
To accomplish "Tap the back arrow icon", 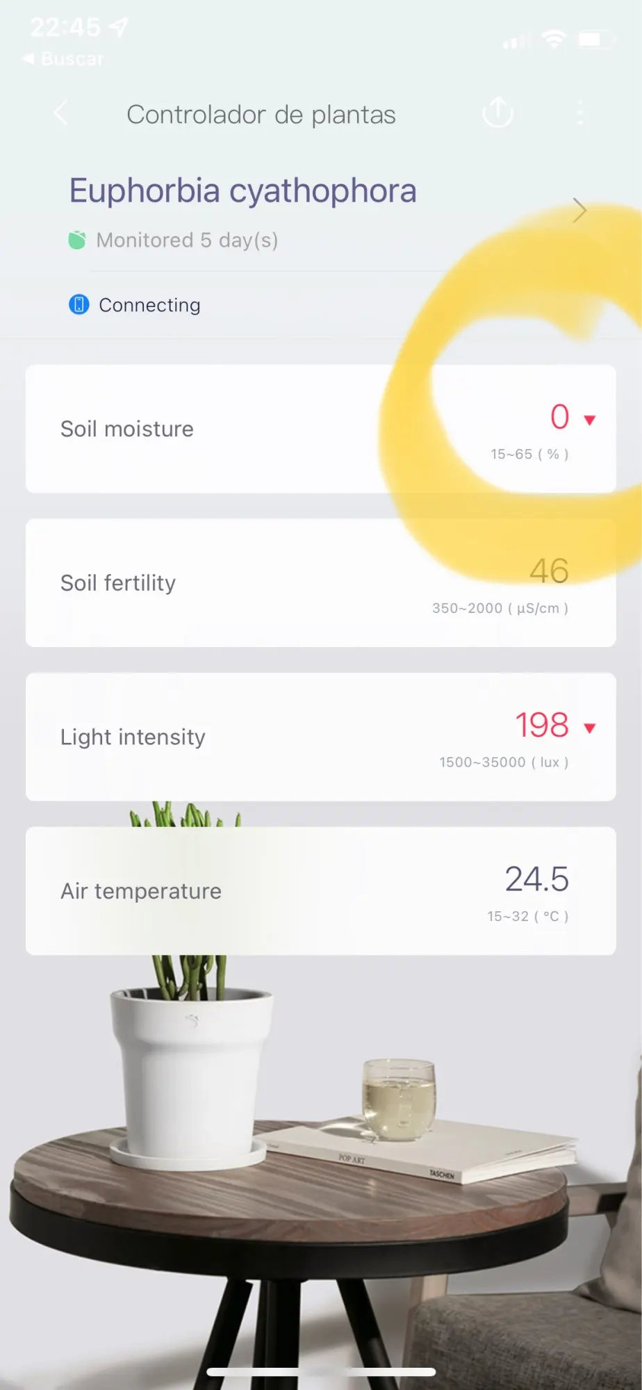I will coord(61,113).
